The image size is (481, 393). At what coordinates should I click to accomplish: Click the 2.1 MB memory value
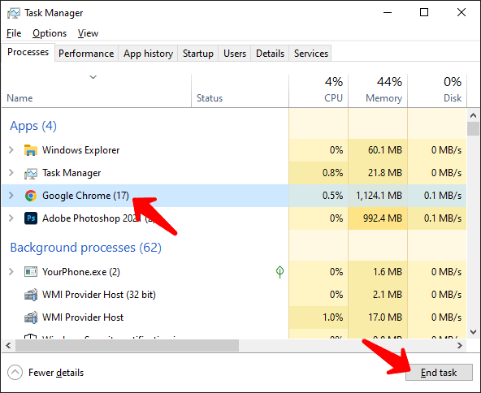coord(387,295)
